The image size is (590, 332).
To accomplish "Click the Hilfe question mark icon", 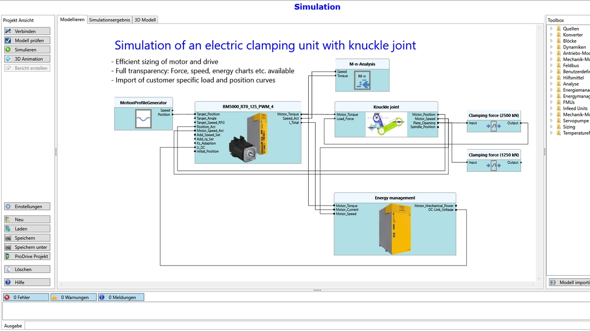I will 8,282.
